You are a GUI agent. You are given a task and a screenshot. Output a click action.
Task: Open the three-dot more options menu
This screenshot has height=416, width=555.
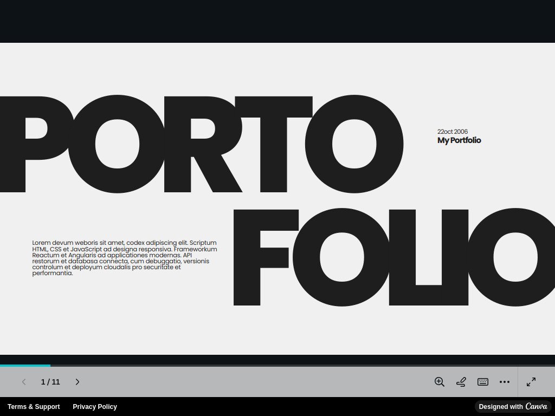point(505,382)
